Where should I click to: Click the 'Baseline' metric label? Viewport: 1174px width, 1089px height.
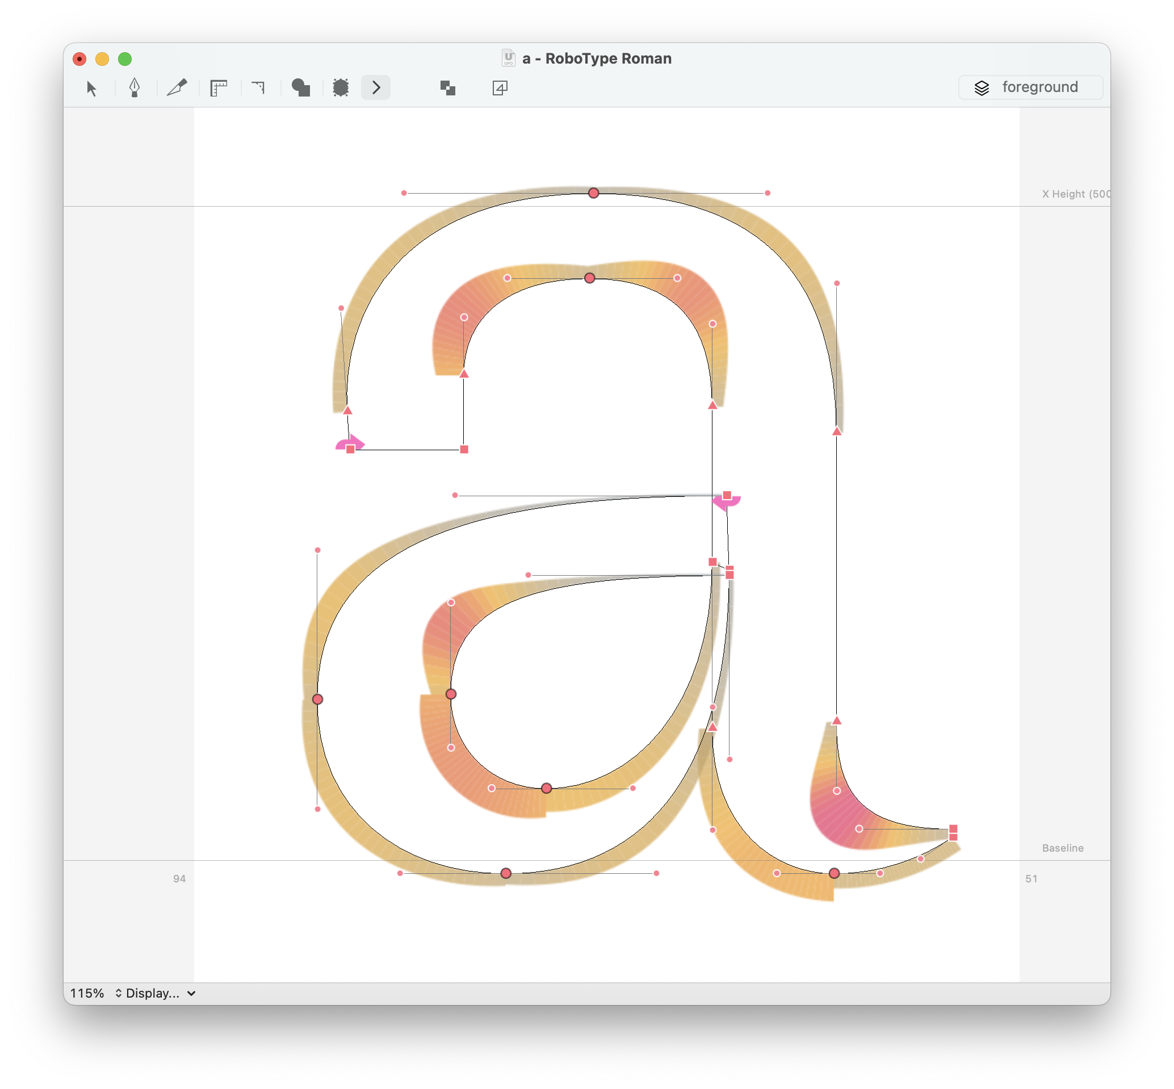pyautogui.click(x=1062, y=848)
